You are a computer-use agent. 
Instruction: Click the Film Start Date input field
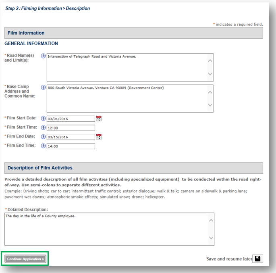pyautogui.click(x=71, y=119)
